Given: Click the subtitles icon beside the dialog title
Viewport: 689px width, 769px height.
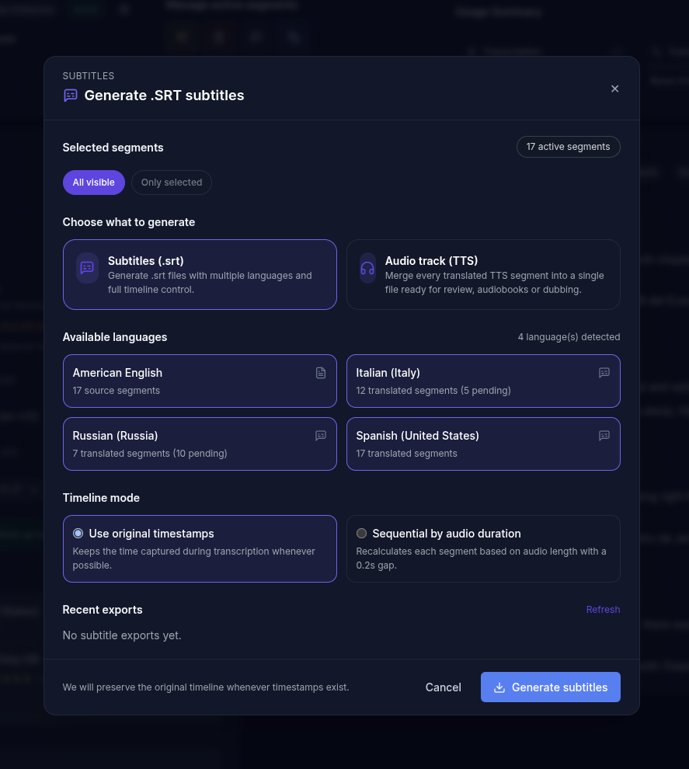Looking at the screenshot, I should click(71, 96).
